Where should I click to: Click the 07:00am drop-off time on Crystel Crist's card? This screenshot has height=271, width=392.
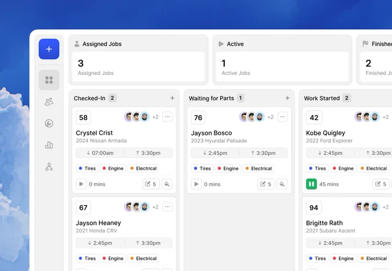click(x=100, y=153)
